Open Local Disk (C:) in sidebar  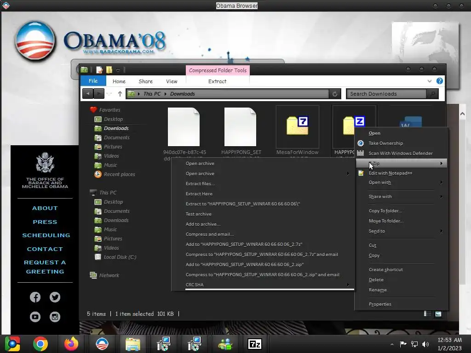point(115,257)
